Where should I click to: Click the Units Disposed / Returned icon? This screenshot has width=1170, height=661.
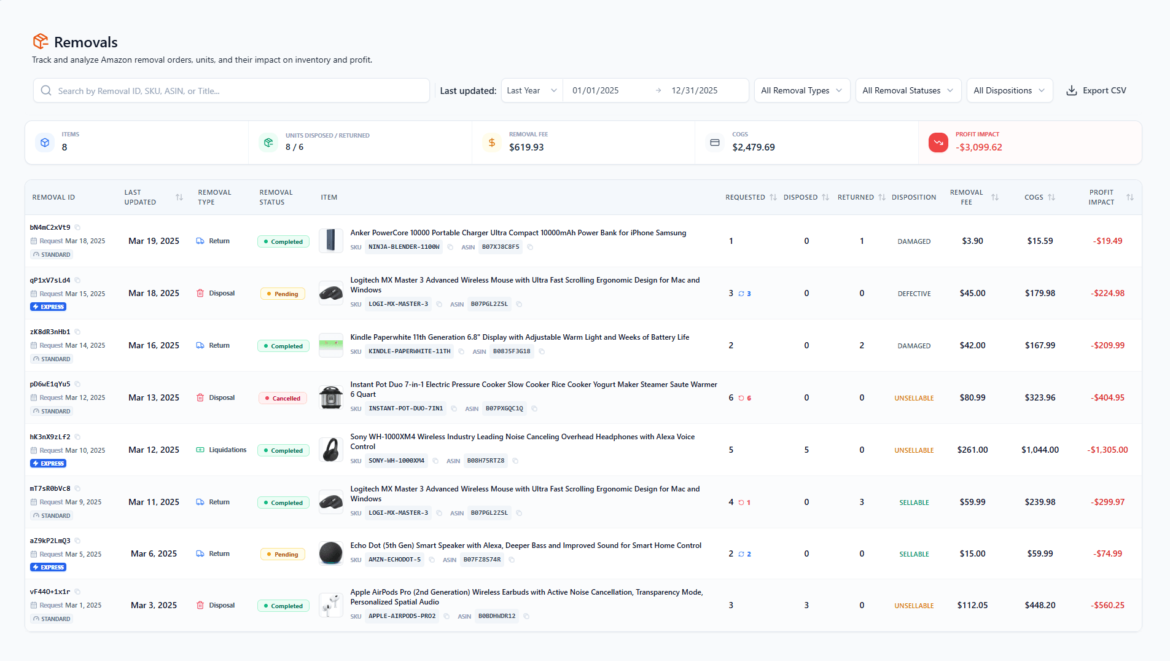[268, 143]
